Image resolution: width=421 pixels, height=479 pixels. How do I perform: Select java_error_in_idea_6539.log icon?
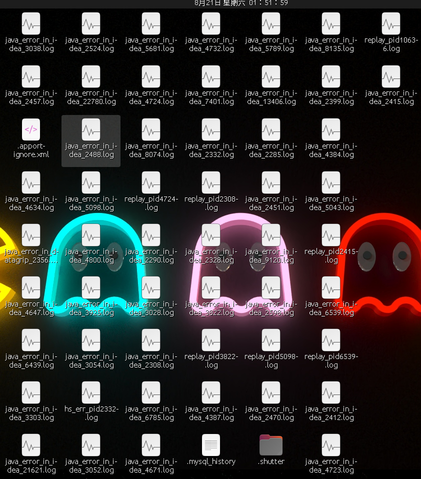click(x=331, y=287)
